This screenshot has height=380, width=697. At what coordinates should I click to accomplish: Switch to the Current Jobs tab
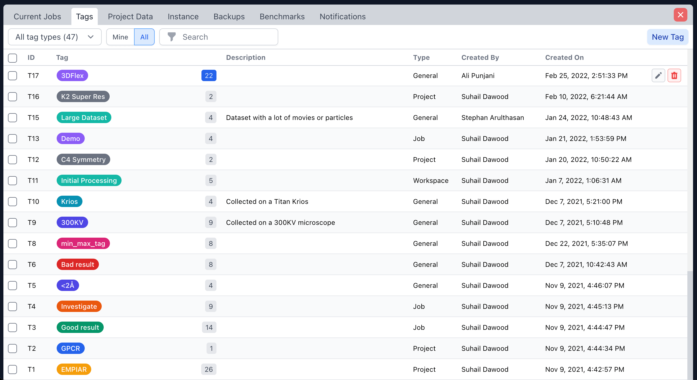(x=37, y=16)
